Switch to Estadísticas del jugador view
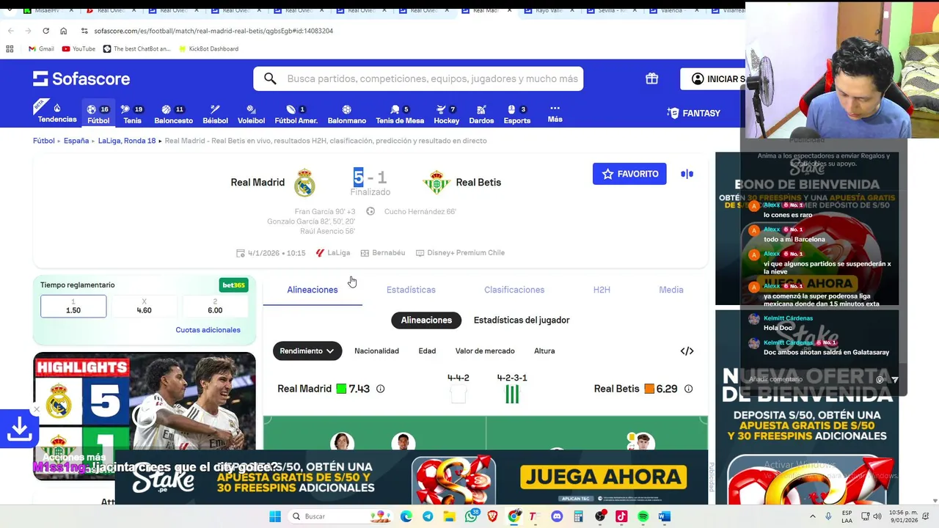This screenshot has width=939, height=528. point(522,320)
